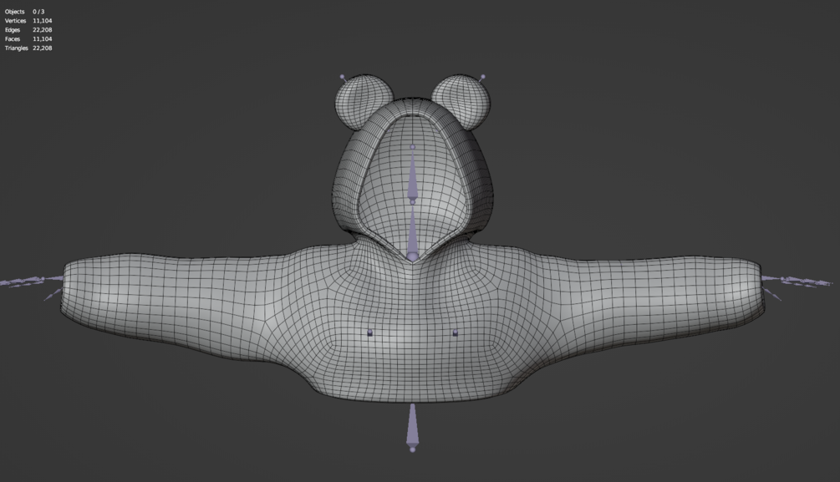
Task: Click the "Vertices 11,104" statistics line
Action: [28, 20]
